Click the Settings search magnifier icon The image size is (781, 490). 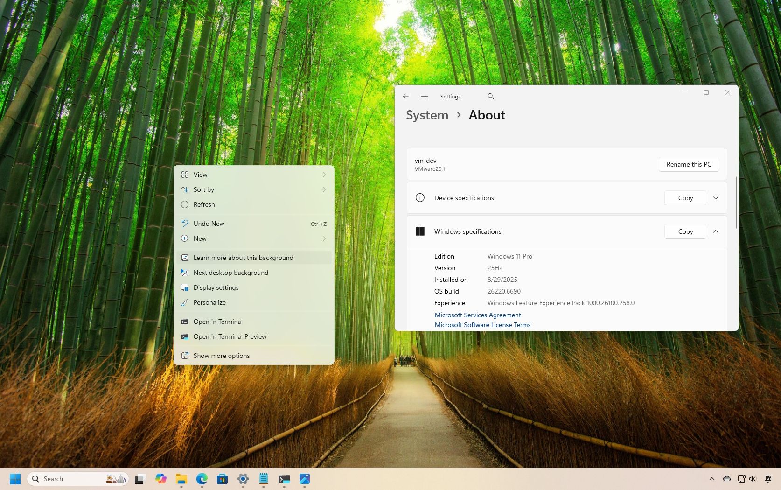490,96
